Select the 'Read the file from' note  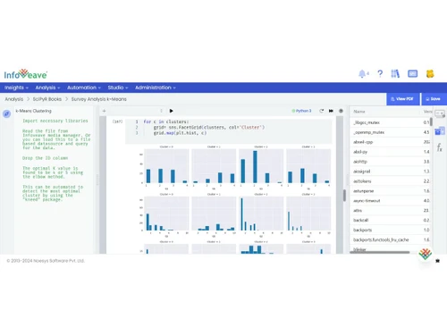(56, 139)
